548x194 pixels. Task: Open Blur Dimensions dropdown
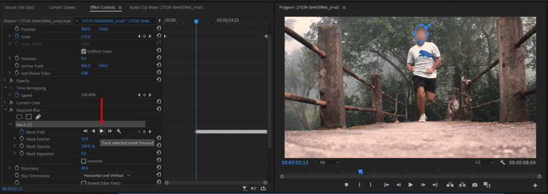click(106, 175)
